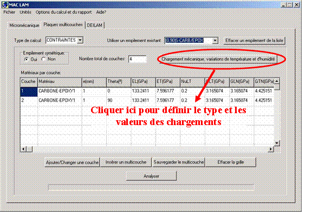312x215 pixels.
Task: Select Non for Empilement symétrique
Action: pos(43,59)
